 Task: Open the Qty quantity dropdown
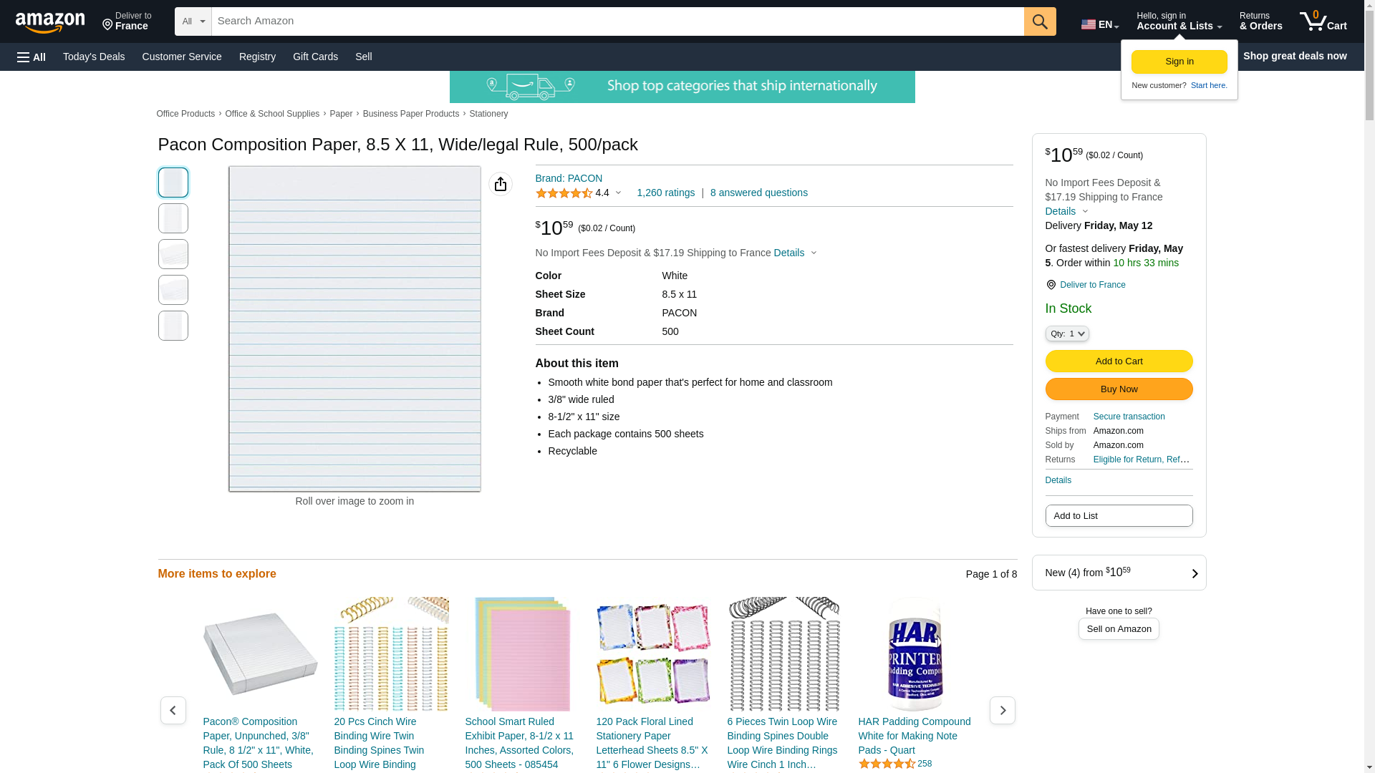[x=1066, y=334]
